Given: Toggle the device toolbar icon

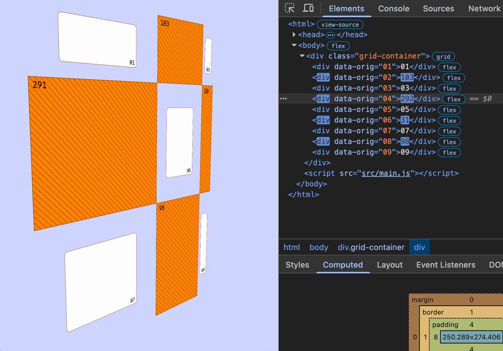Looking at the screenshot, I should (x=308, y=8).
